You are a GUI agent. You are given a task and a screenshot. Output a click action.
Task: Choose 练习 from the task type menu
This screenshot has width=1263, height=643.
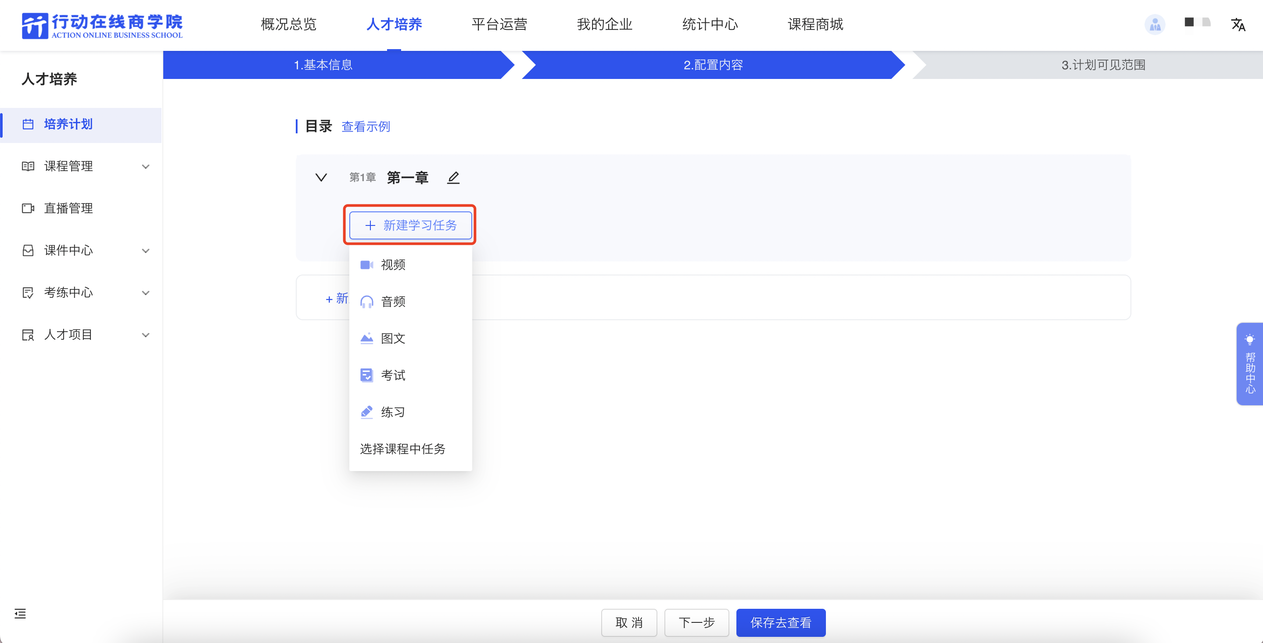(410, 412)
